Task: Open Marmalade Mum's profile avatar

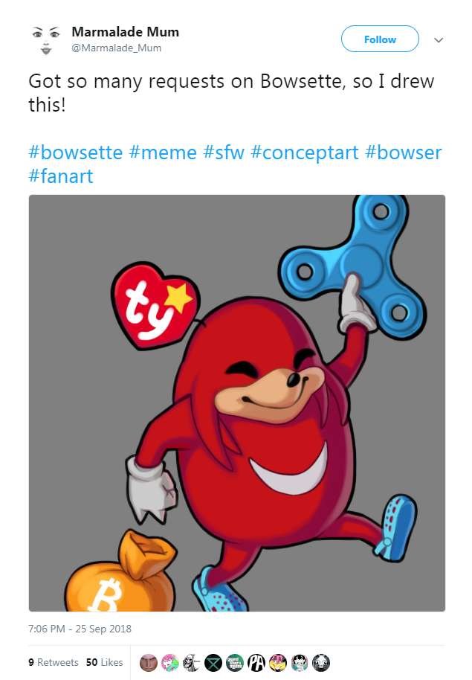Action: pos(46,40)
